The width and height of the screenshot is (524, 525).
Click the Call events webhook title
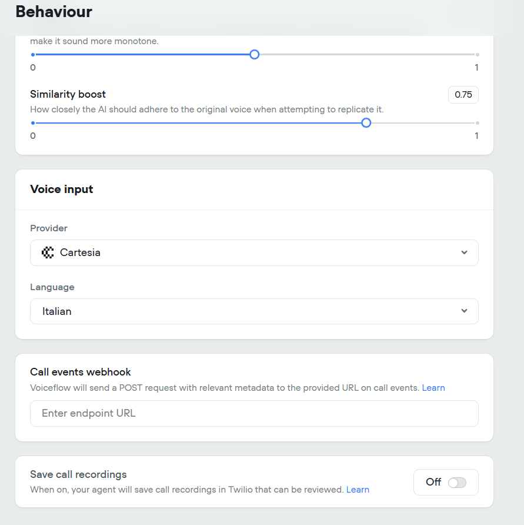(81, 372)
